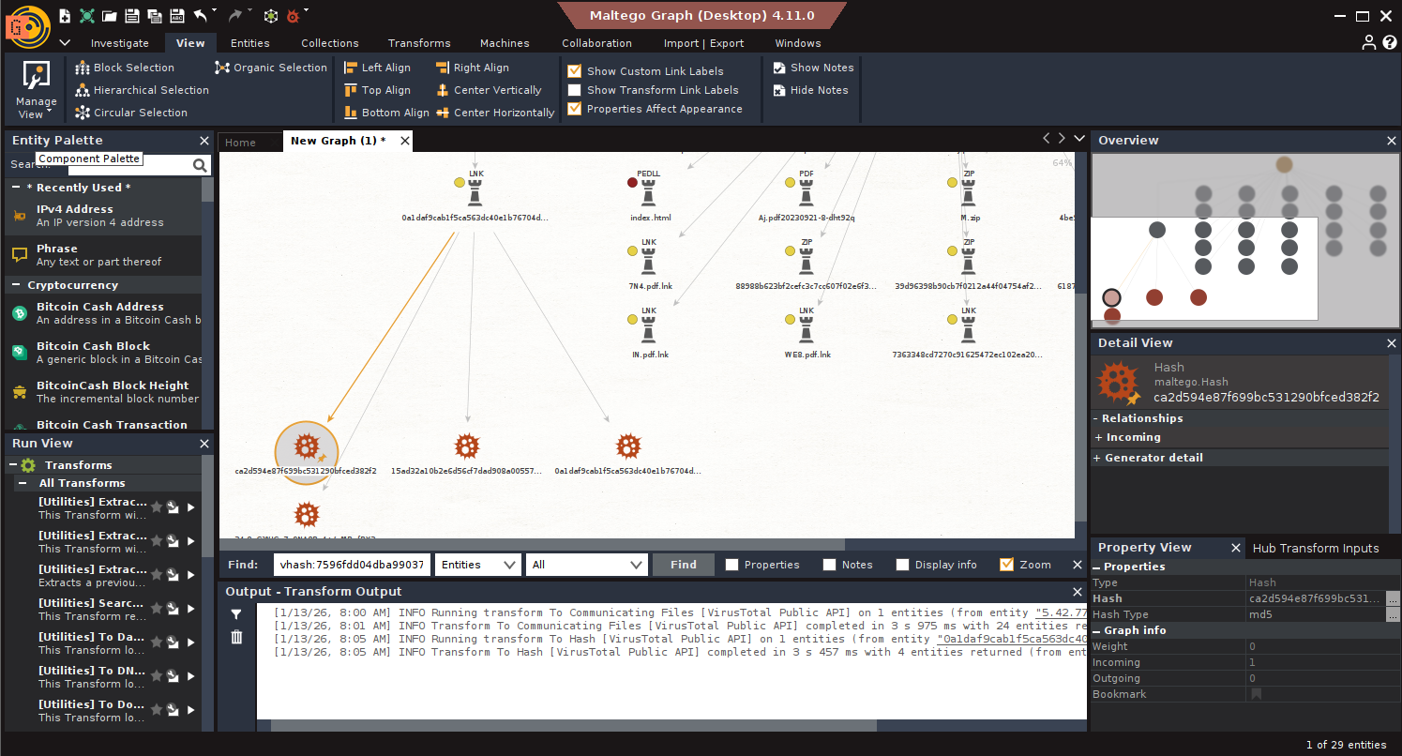Select the Block Selection tool

tap(125, 68)
